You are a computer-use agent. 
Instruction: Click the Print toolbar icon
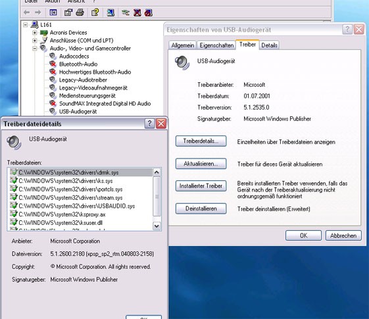coord(80,12)
